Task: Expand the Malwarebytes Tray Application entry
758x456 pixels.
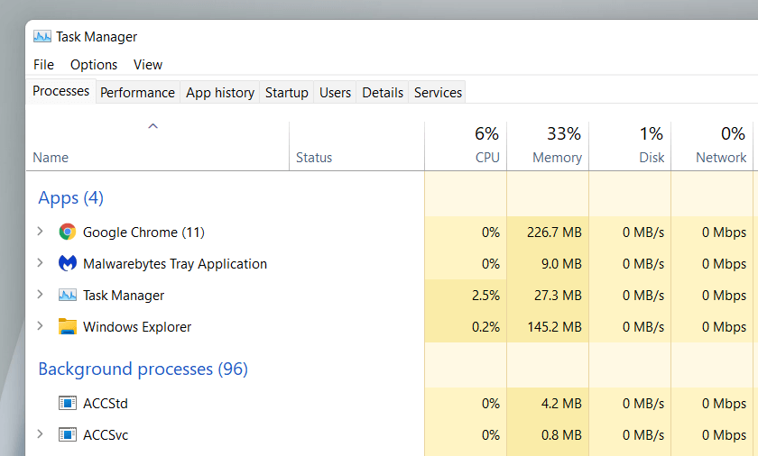Action: pyautogui.click(x=40, y=263)
